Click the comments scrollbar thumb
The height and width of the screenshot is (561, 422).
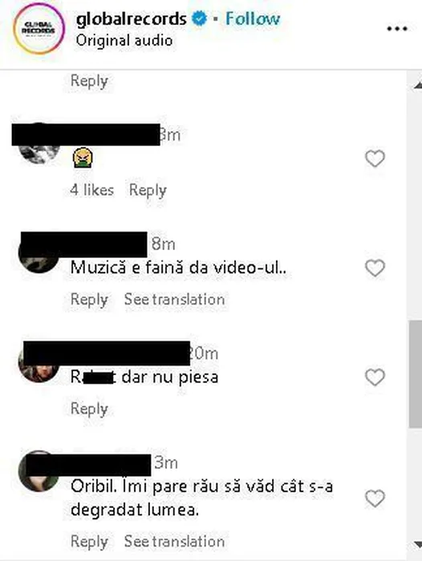tap(416, 374)
